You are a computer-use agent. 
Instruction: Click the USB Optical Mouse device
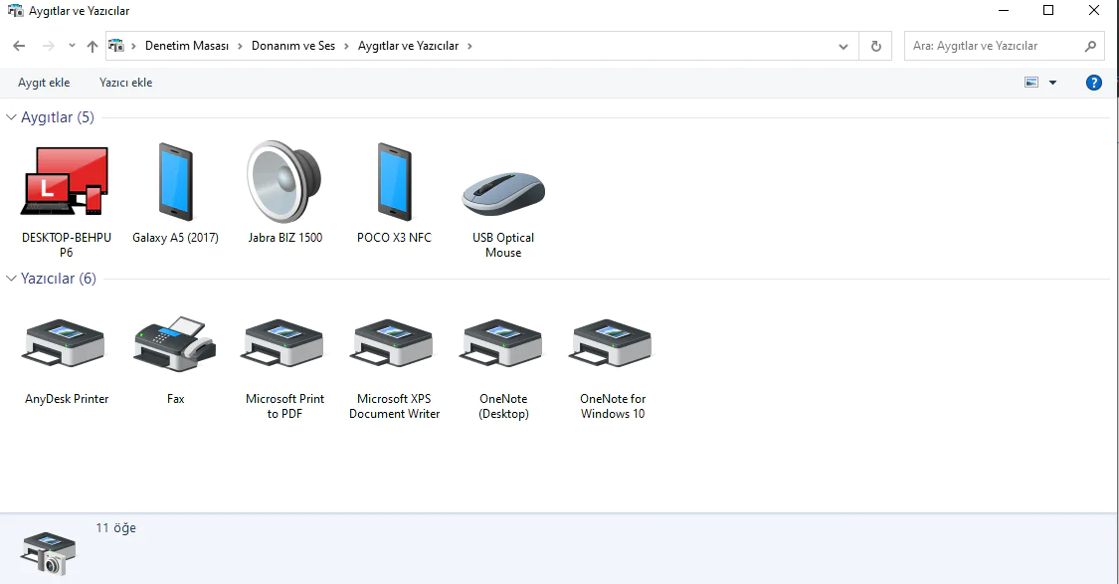tap(502, 189)
